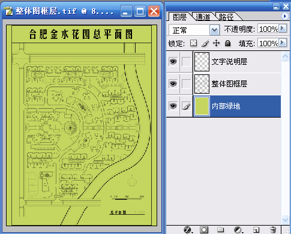The width and height of the screenshot is (291, 234).
Task: Click the resize grip of layers palette
Action: coord(286,230)
